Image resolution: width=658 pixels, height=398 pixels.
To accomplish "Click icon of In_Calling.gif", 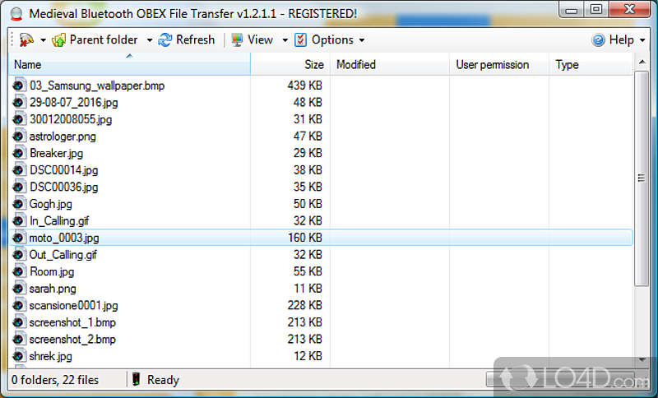I will [x=18, y=220].
